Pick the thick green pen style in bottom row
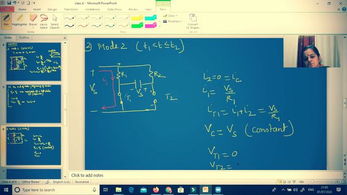Viewport: 347px width, 195px height. (x=110, y=25)
